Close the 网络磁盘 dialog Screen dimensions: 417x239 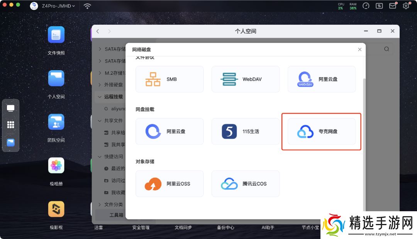(359, 49)
